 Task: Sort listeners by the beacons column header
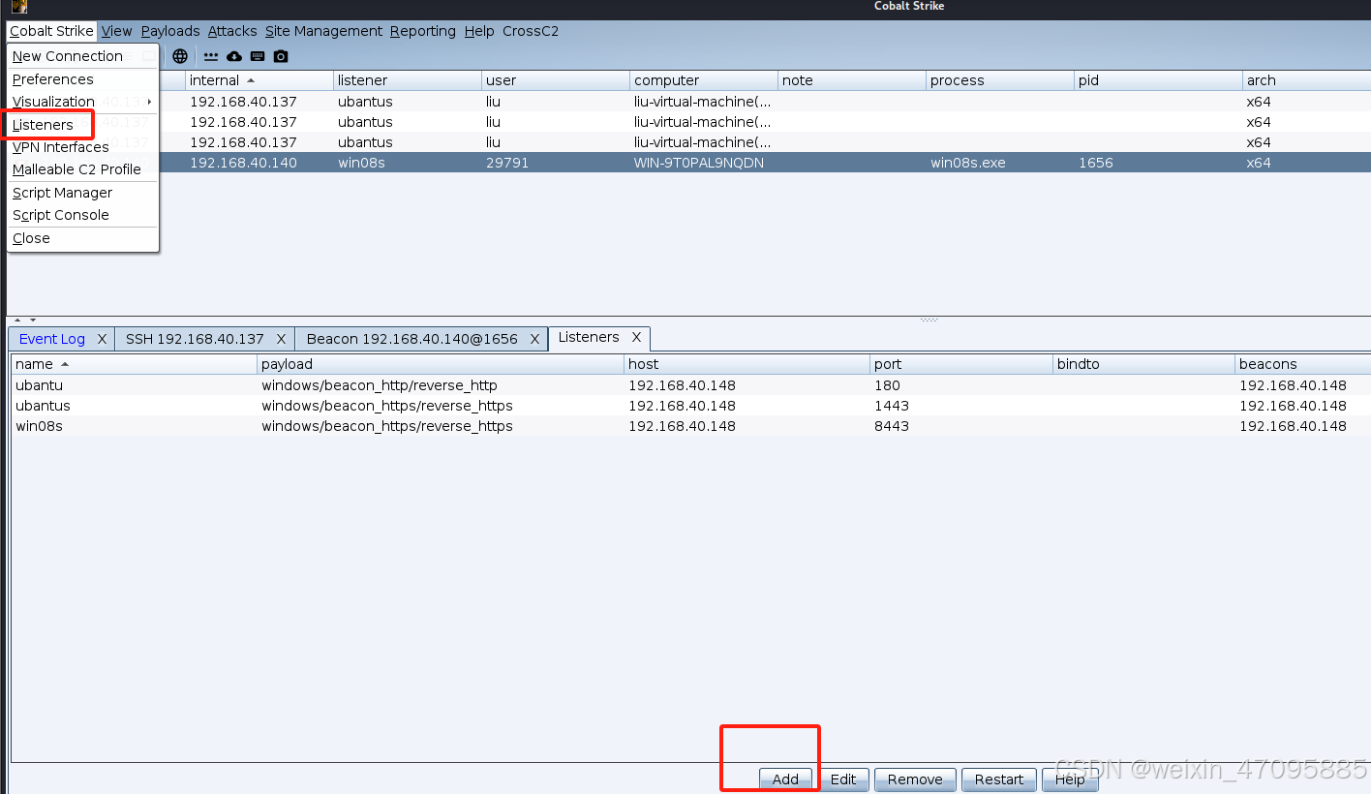pos(1303,364)
